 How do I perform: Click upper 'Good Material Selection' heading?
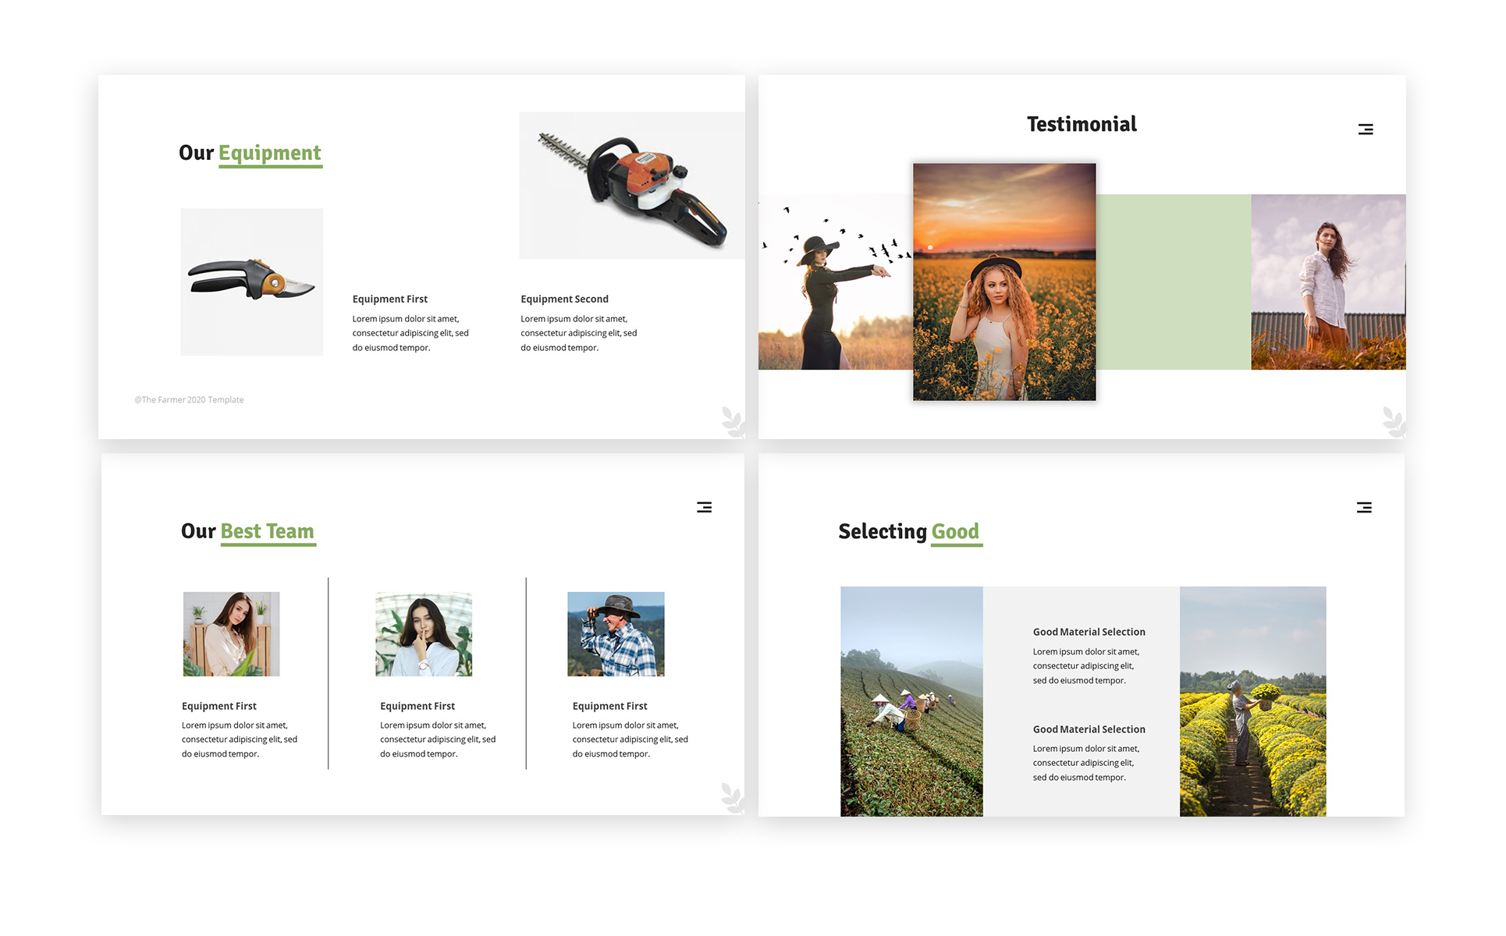1089,632
